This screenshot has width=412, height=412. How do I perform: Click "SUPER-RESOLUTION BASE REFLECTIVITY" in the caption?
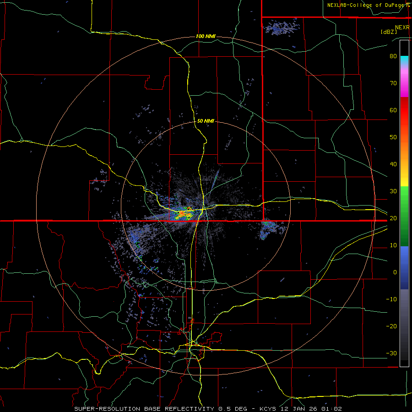144,409
